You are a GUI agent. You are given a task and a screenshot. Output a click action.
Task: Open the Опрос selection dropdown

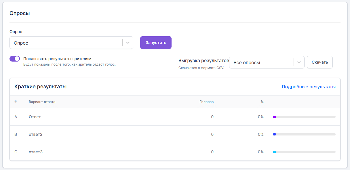tap(71, 43)
